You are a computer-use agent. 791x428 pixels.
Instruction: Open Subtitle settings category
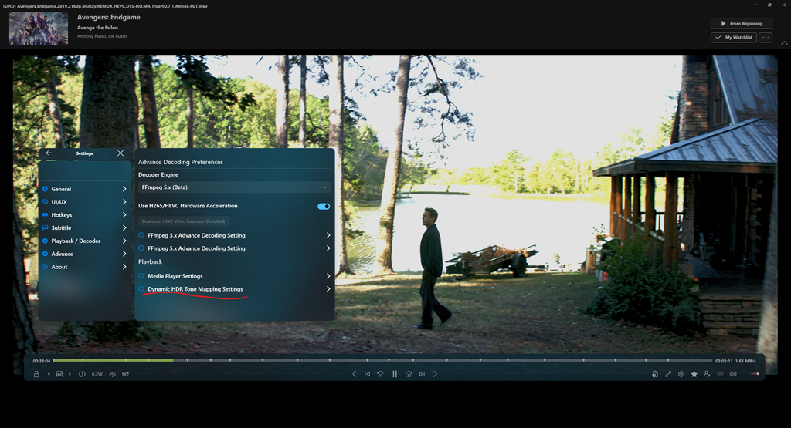coord(85,228)
